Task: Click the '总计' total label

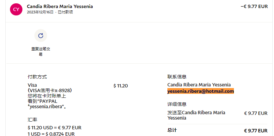Action: [172, 130]
